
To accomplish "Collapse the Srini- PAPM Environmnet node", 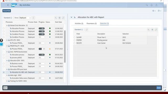I will [7, 52].
